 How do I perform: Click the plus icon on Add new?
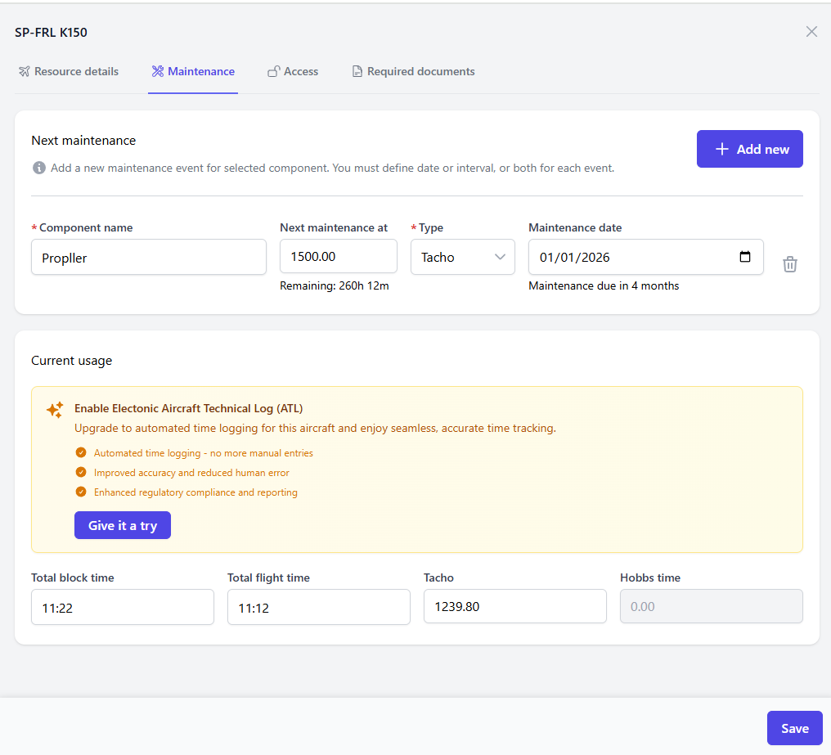tap(721, 149)
